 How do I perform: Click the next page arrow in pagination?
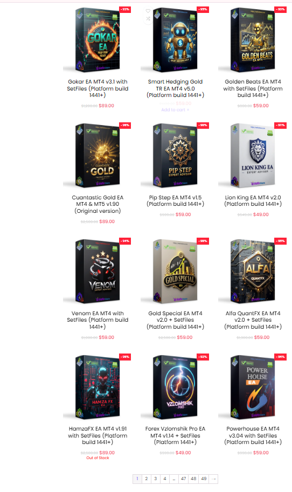213,479
